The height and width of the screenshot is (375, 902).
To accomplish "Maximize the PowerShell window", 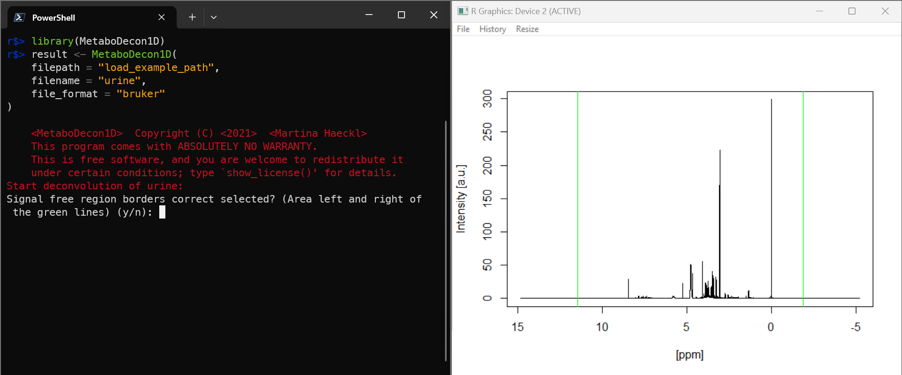I will pos(401,15).
